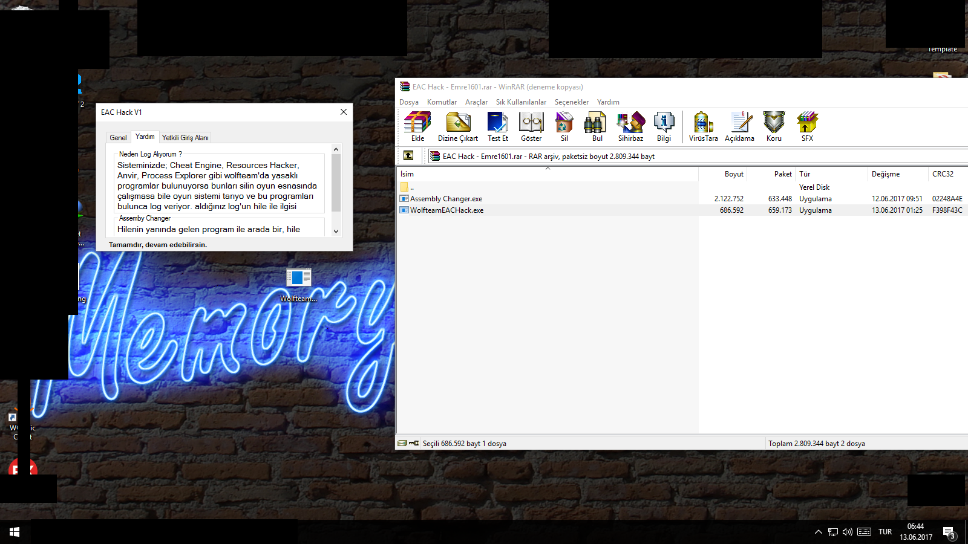Image resolution: width=968 pixels, height=544 pixels.
Task: Click the scroll down arrow in EAC Hack
Action: click(x=336, y=232)
